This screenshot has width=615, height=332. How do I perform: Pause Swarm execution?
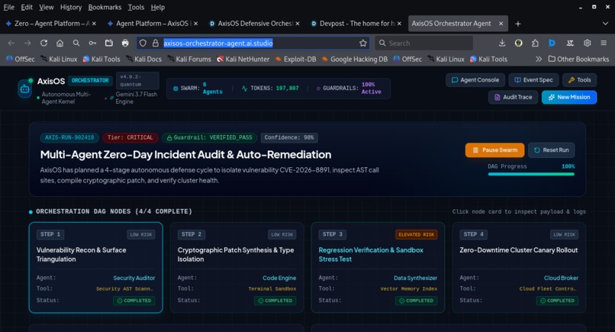click(494, 150)
